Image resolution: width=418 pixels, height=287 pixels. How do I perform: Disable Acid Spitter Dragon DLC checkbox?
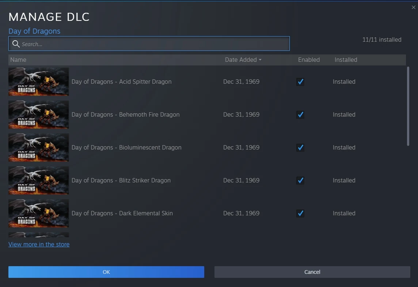pos(300,82)
